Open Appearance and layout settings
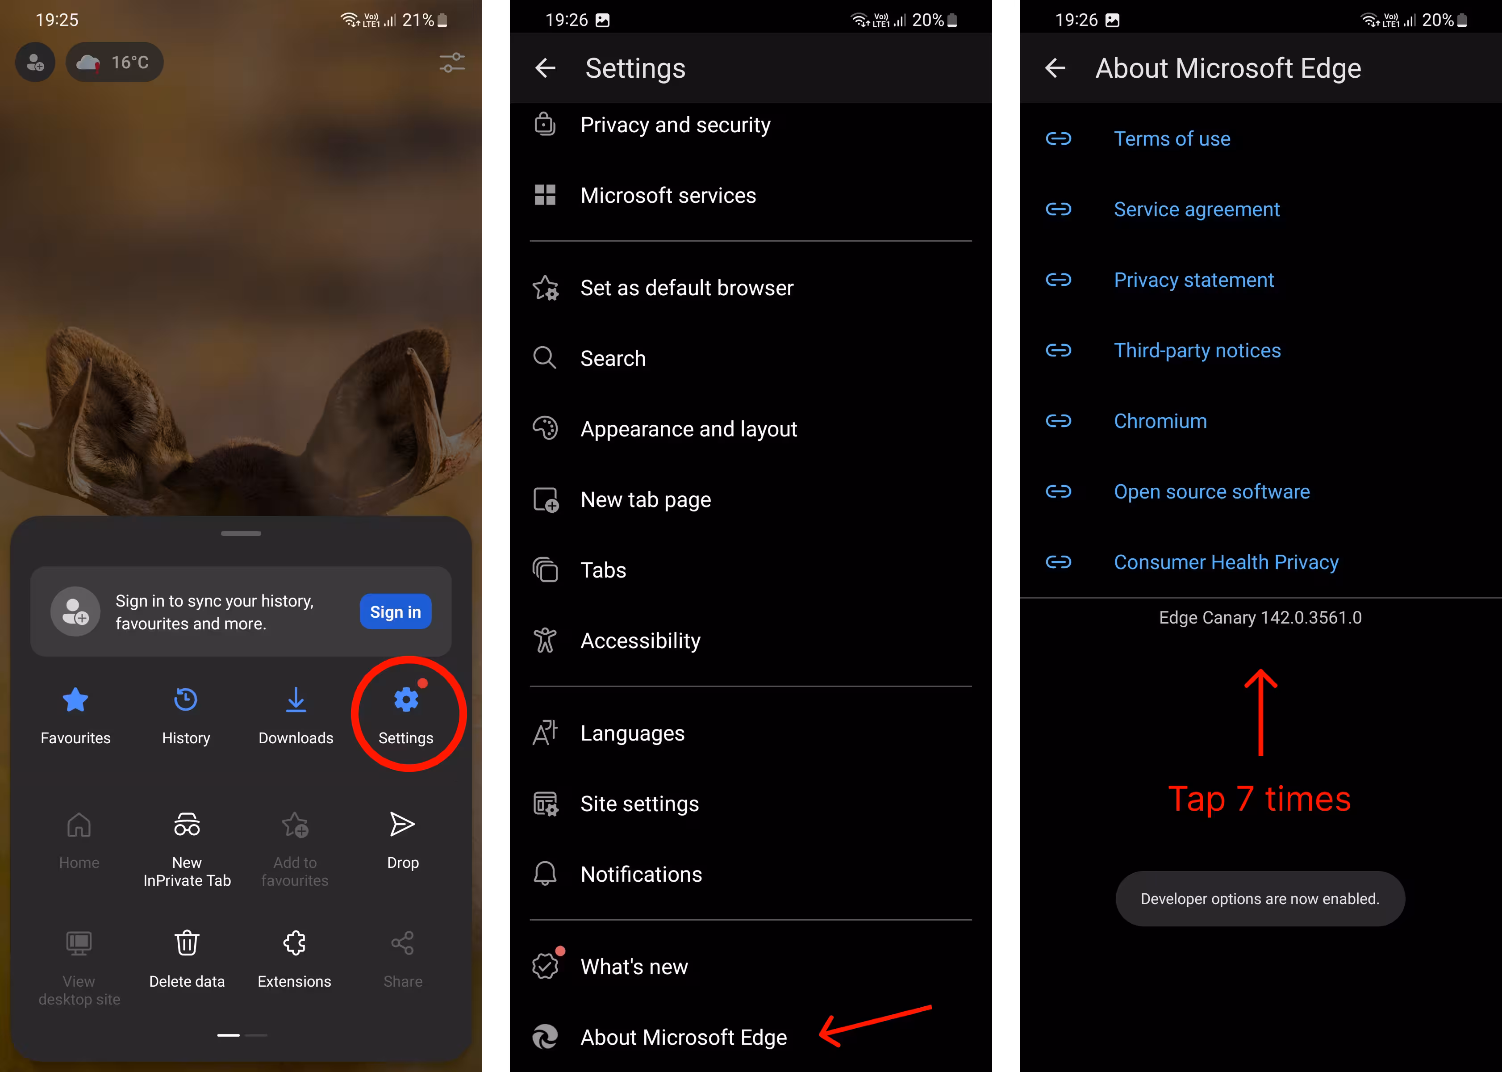The height and width of the screenshot is (1072, 1502). click(x=688, y=429)
